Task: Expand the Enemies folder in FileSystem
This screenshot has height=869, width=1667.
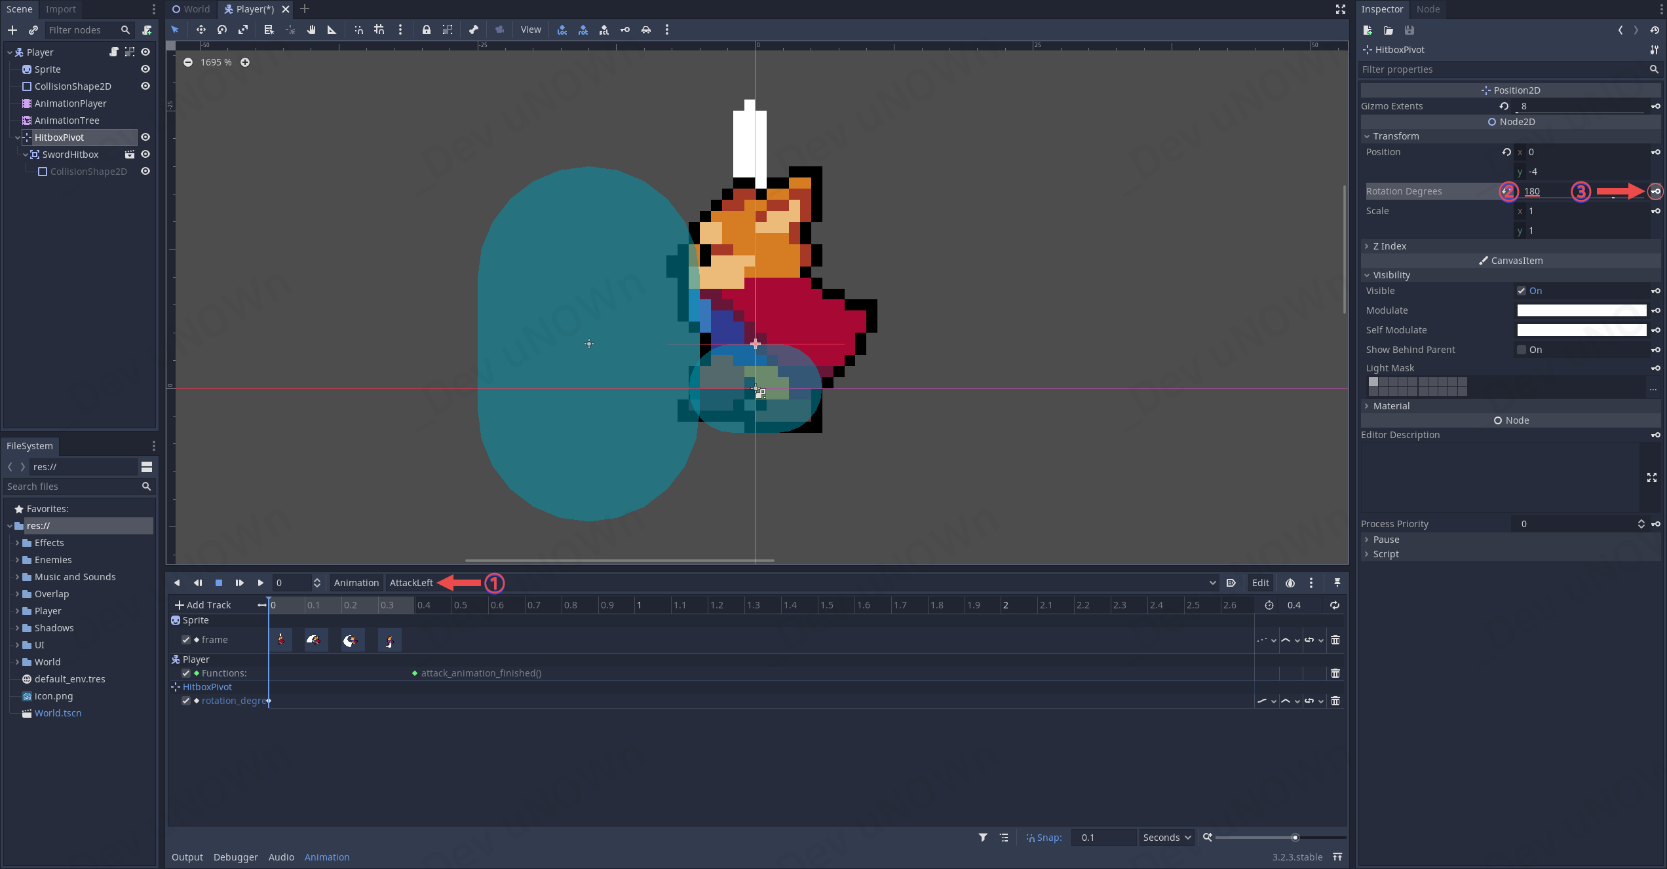Action: pos(17,560)
